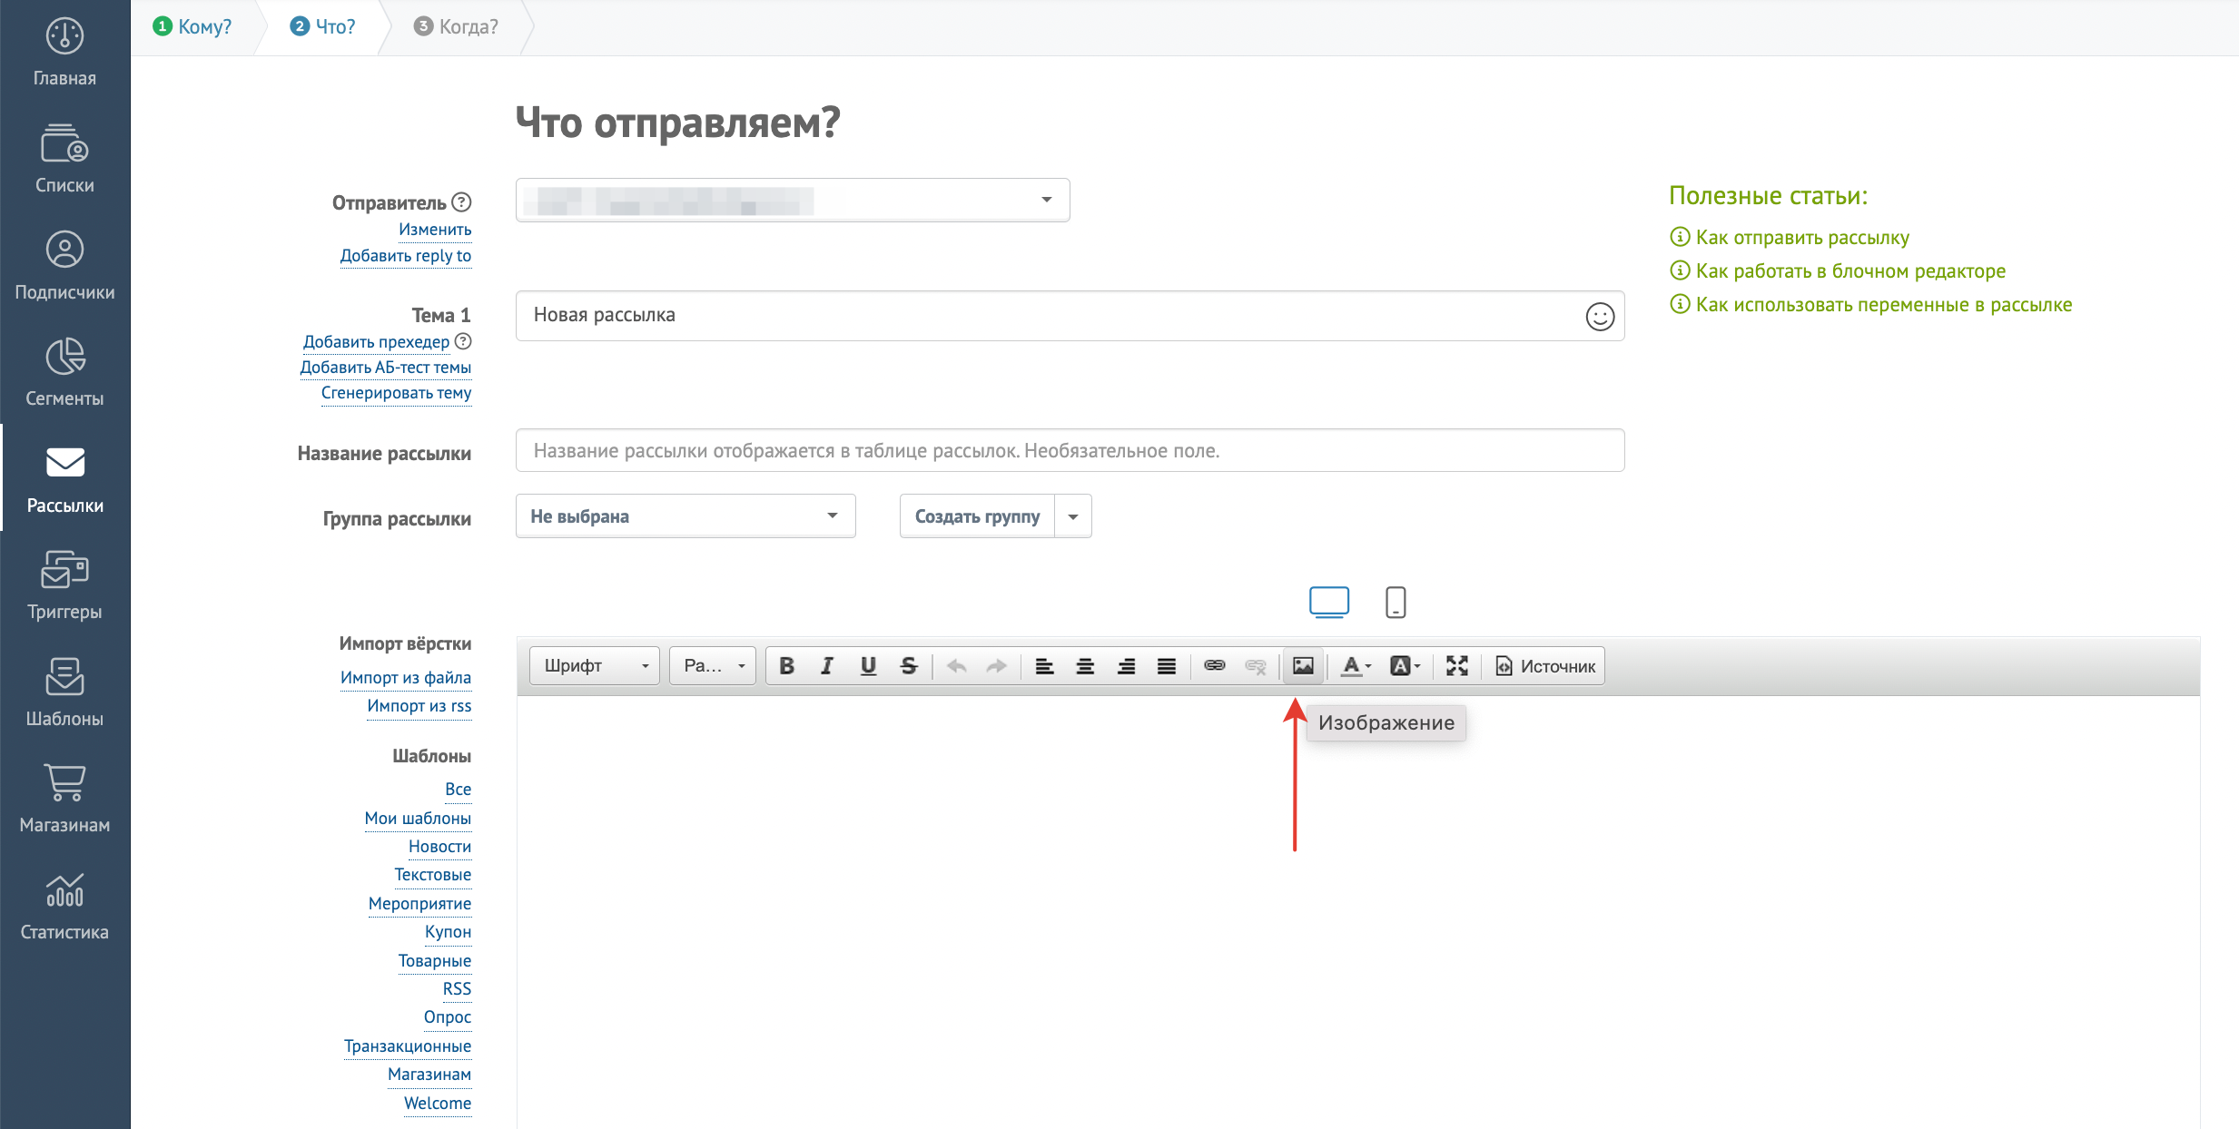
Task: Open Списки section in sidebar
Action: [64, 160]
